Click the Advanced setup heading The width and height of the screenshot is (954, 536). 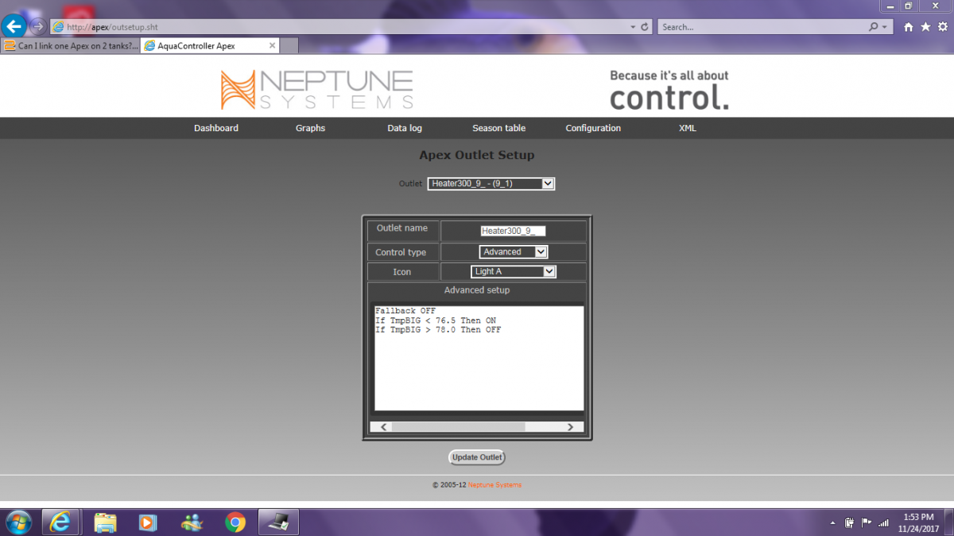point(477,290)
